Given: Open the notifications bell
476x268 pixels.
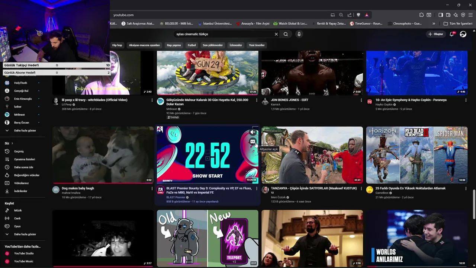Looking at the screenshot, I should tap(452, 34).
